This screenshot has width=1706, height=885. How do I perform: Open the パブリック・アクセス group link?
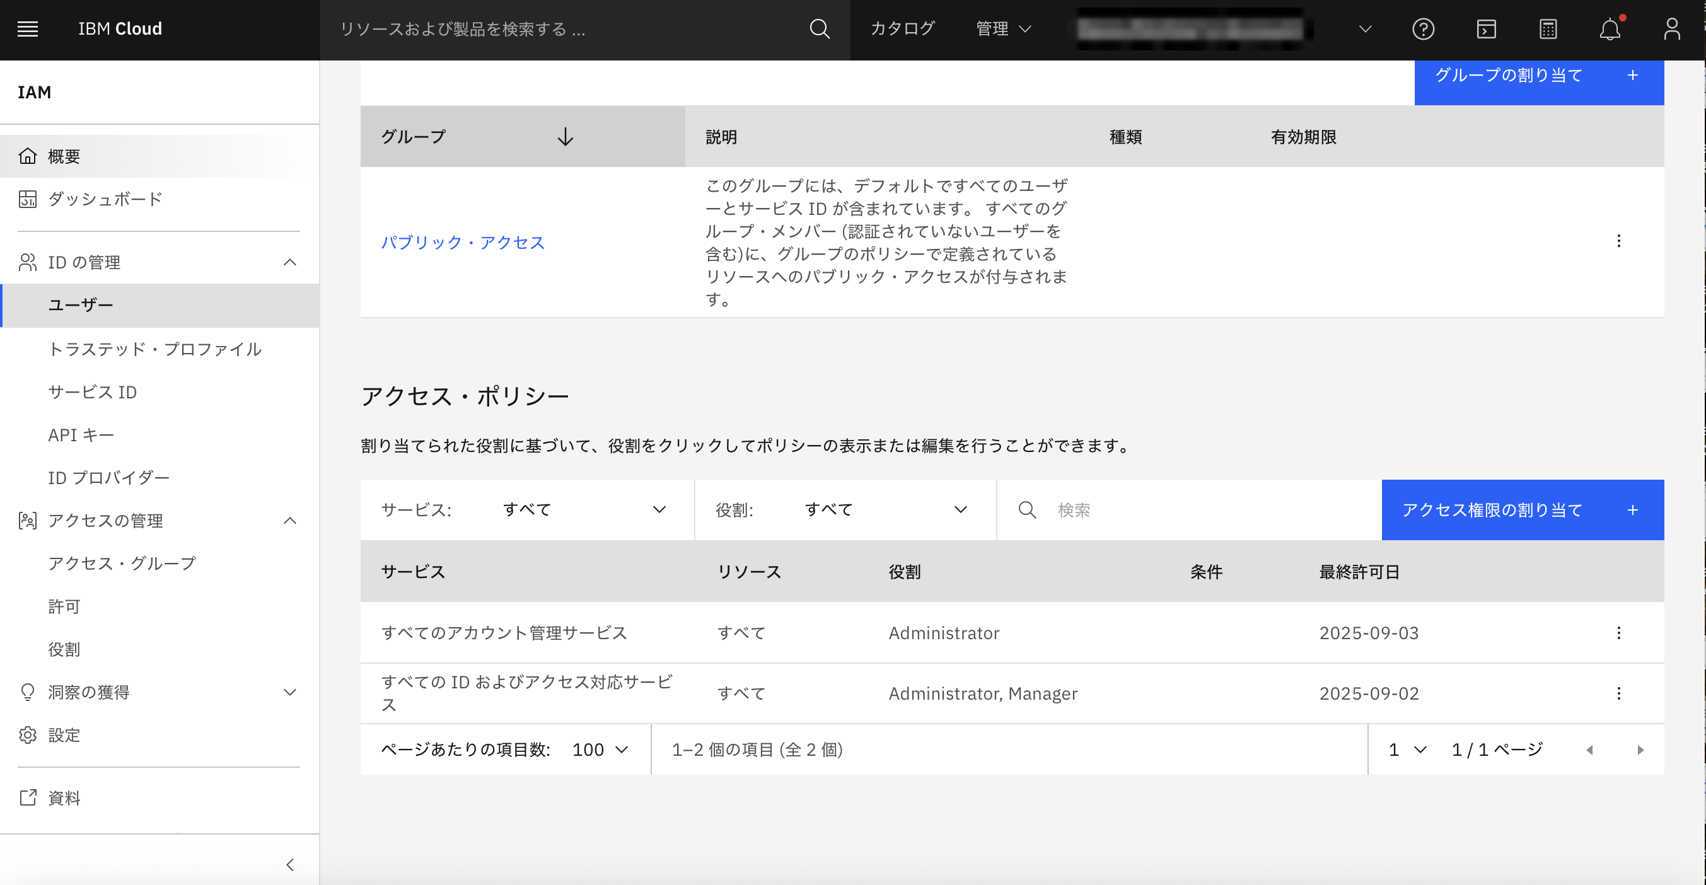[463, 242]
